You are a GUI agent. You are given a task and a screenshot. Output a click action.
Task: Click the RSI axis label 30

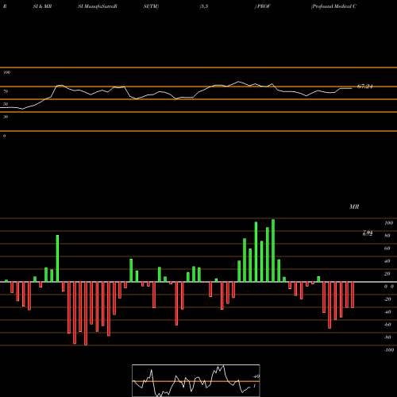[6, 117]
